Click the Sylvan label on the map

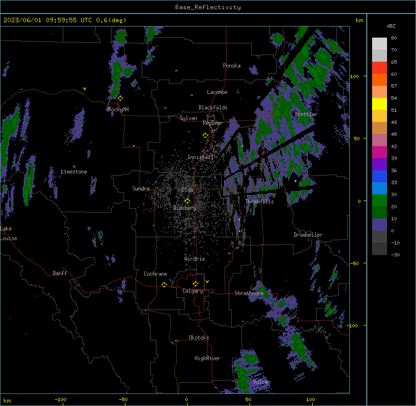click(x=188, y=118)
